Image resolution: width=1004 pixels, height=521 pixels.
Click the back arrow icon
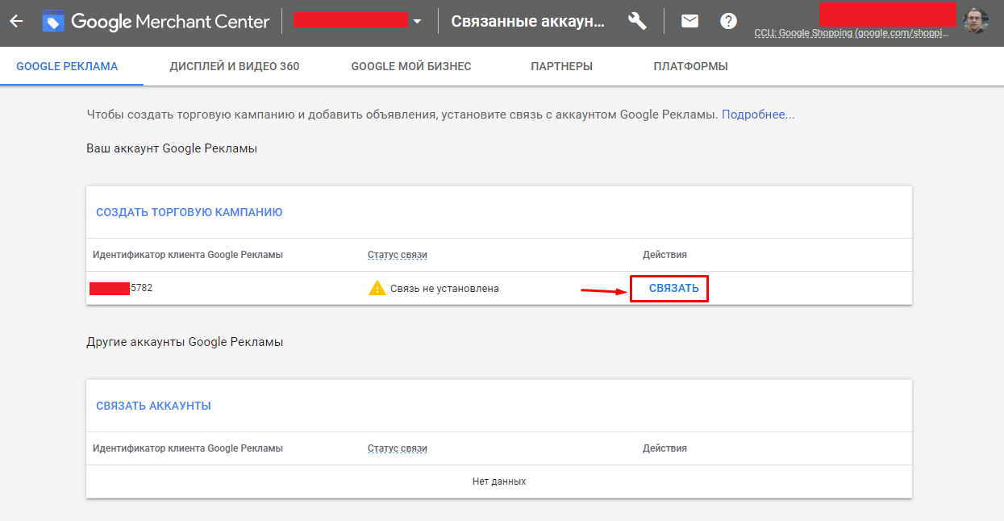[16, 21]
